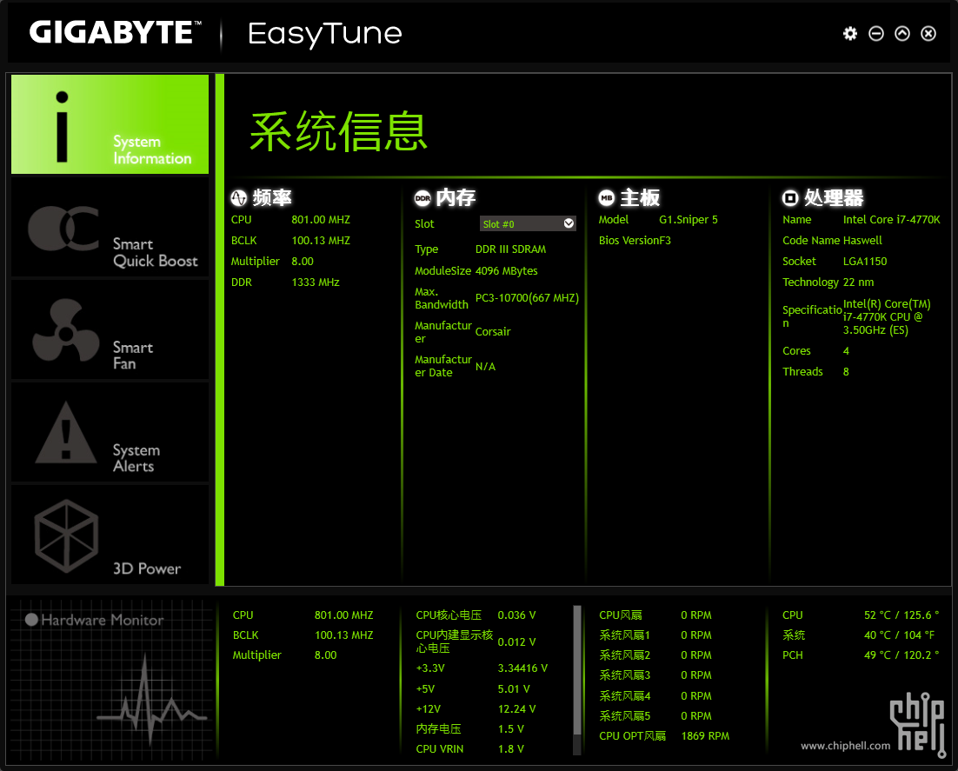Click the CPU value 801.00 MHZ in 频率 section
Viewport: 958px width, 771px height.
point(321,220)
